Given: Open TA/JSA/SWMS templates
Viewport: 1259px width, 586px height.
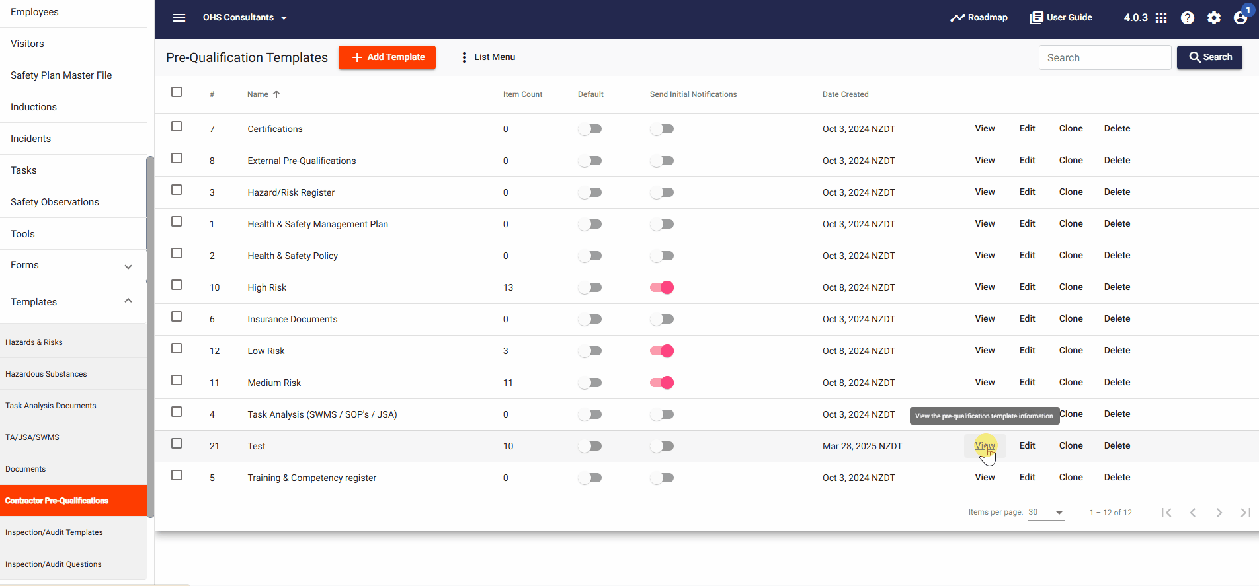Looking at the screenshot, I should tap(32, 437).
